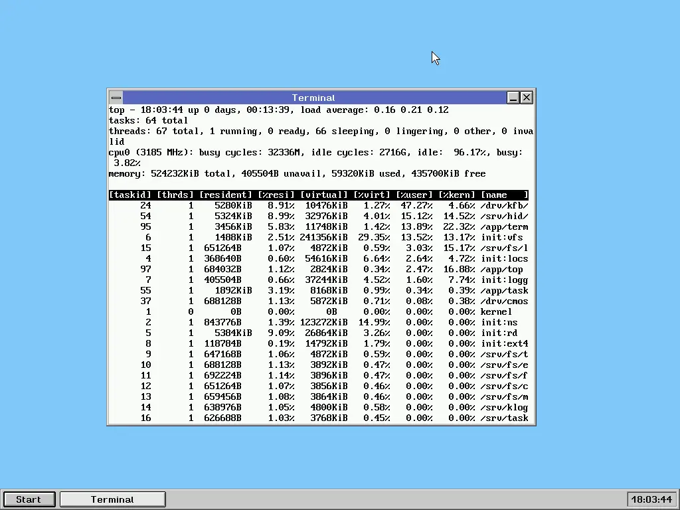Click the /drv/cmos process name
Screen dimensions: 680x510
pyautogui.click(x=504, y=301)
